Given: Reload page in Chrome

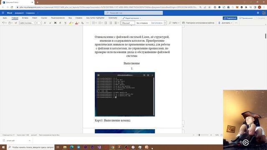Looking at the screenshot, I should (12, 7).
